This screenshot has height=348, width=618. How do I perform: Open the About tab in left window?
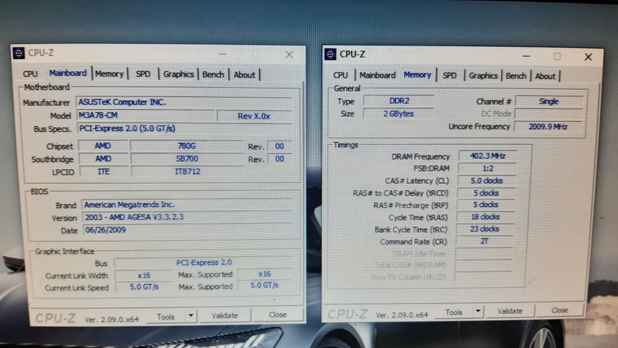click(244, 75)
